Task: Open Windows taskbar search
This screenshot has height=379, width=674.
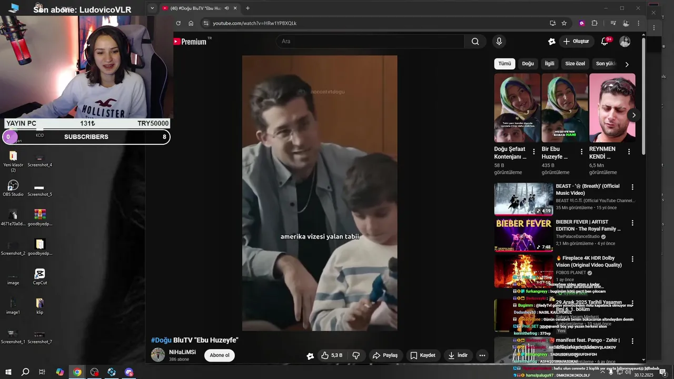Action: click(25, 372)
